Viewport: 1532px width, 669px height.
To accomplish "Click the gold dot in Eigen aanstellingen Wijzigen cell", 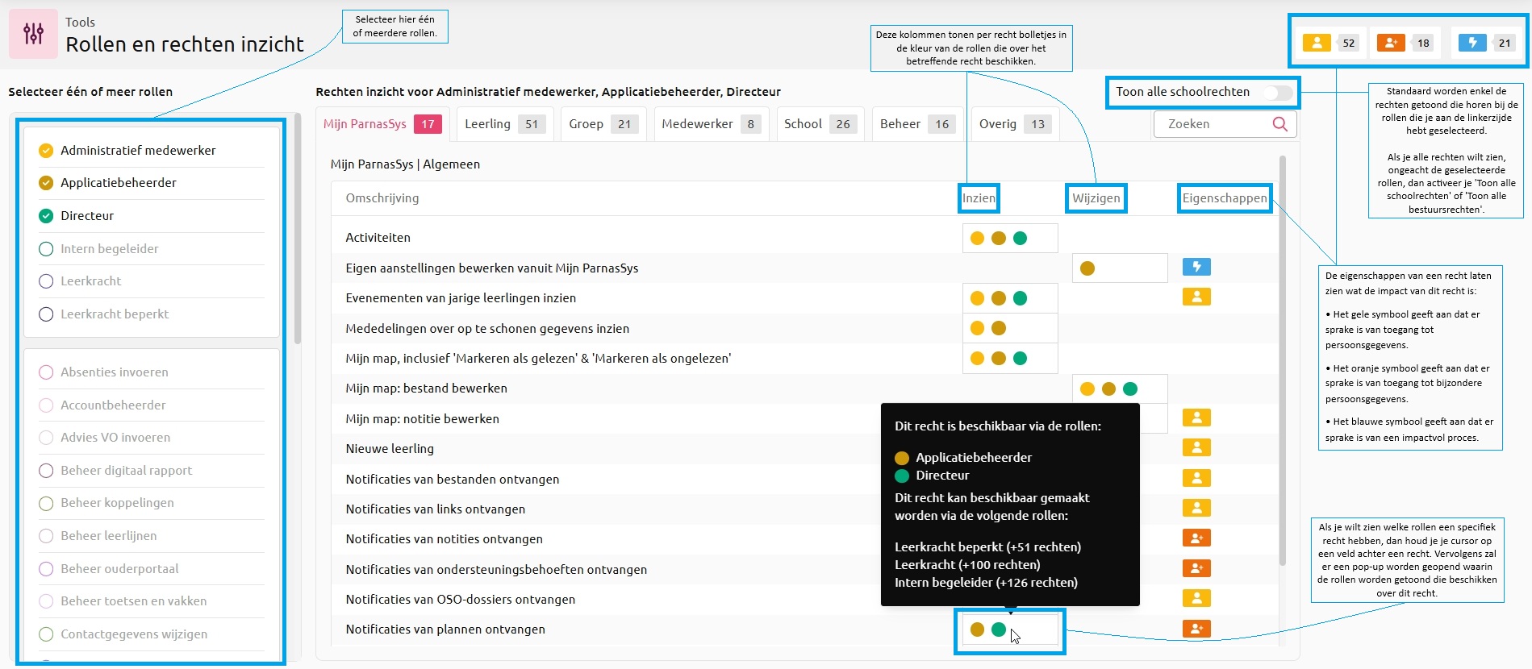I will (x=1087, y=268).
